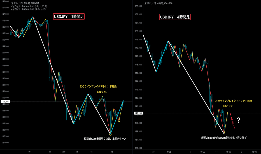Select このラインブレイクでトレンド転換 note on 4-hour chart
Viewport: 261px width, 154px height.
click(233, 101)
